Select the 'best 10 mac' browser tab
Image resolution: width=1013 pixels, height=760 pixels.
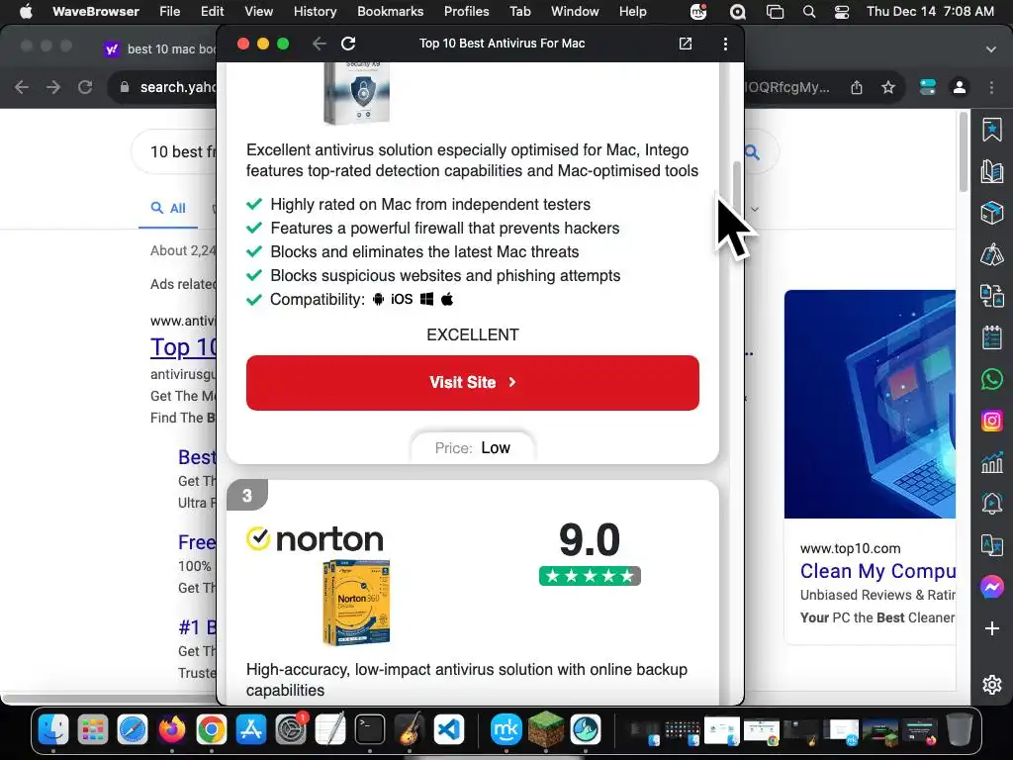(160, 49)
